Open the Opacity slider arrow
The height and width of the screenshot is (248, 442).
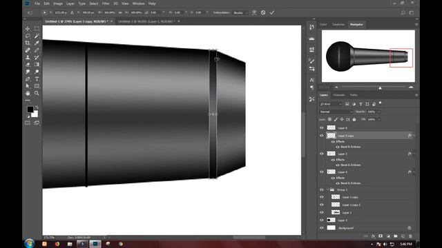pos(379,112)
